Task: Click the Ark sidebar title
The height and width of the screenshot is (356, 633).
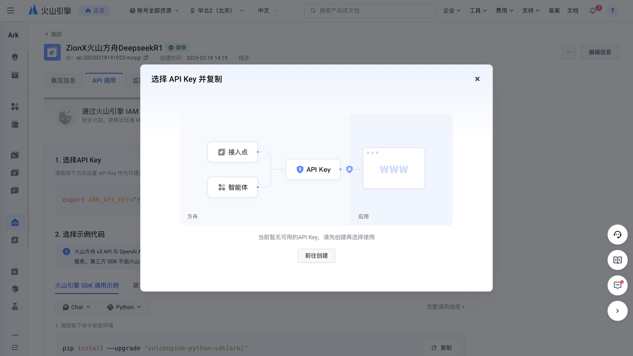Action: [13, 35]
